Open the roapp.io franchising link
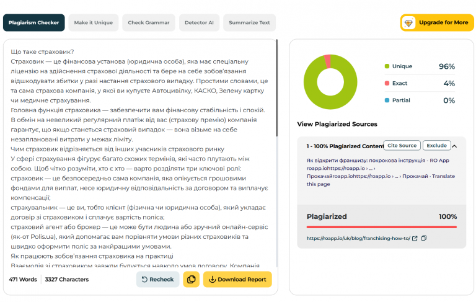This screenshot has width=476, height=302. [358, 239]
